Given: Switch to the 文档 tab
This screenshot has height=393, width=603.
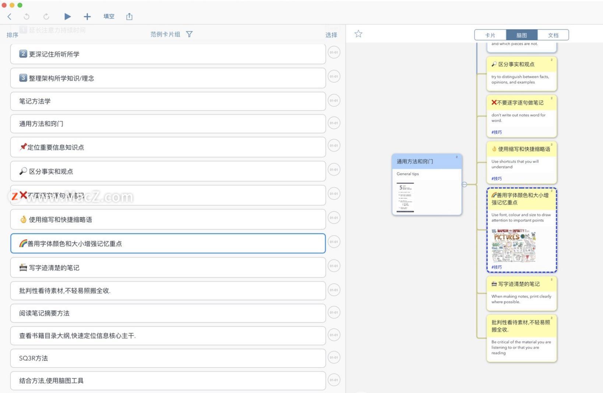Looking at the screenshot, I should pyautogui.click(x=553, y=35).
